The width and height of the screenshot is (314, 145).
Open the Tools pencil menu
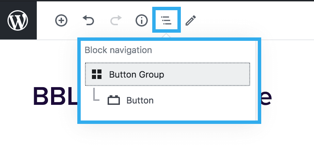[x=191, y=21]
